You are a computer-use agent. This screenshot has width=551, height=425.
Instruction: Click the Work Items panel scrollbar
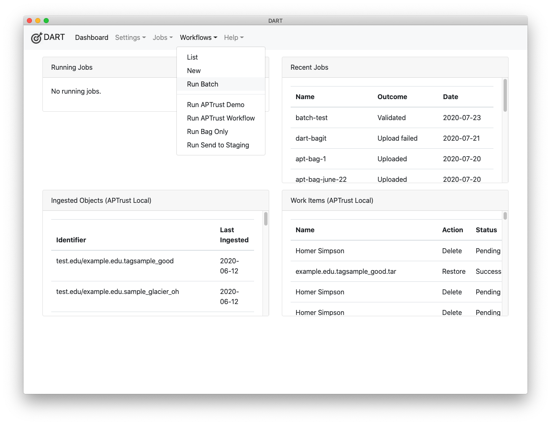pyautogui.click(x=505, y=216)
